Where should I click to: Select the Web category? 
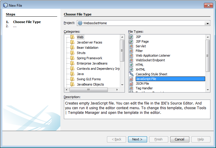[x=80, y=37]
